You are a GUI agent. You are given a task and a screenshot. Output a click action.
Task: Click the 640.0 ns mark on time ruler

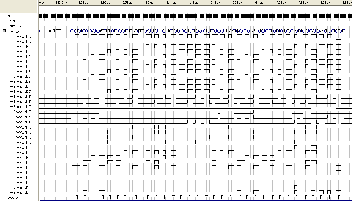coord(61,3)
